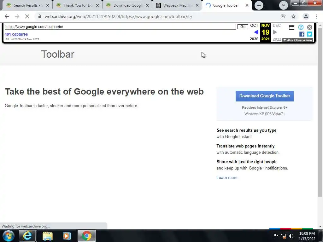Click scrollbar down arrow
This screenshot has width=323, height=242.
[x=320, y=227]
